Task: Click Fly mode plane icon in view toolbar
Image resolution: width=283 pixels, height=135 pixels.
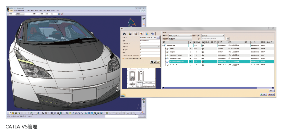Action: 67,113
